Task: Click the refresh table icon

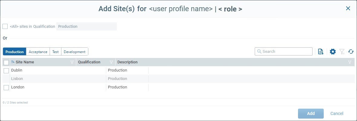Action: (351, 52)
